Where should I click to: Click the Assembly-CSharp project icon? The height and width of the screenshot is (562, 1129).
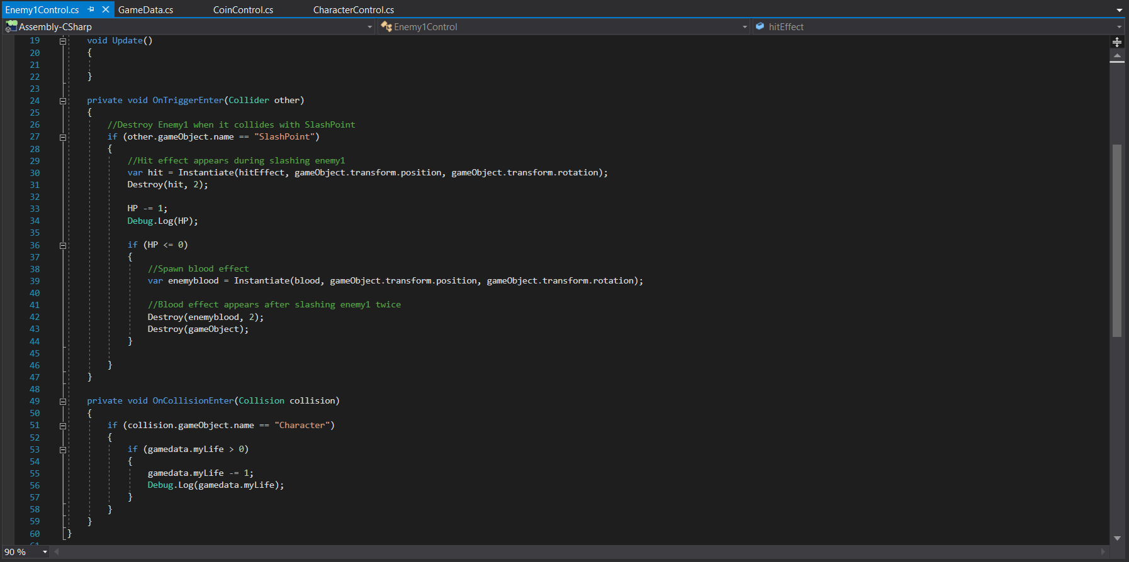(x=11, y=26)
